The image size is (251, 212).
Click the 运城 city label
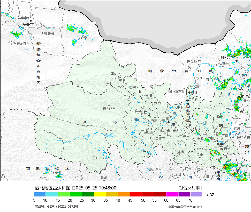[x=237, y=129]
